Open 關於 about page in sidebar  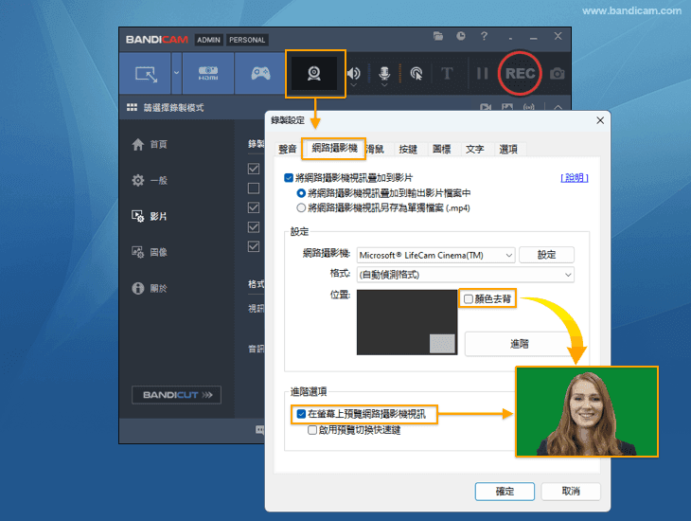pyautogui.click(x=150, y=289)
